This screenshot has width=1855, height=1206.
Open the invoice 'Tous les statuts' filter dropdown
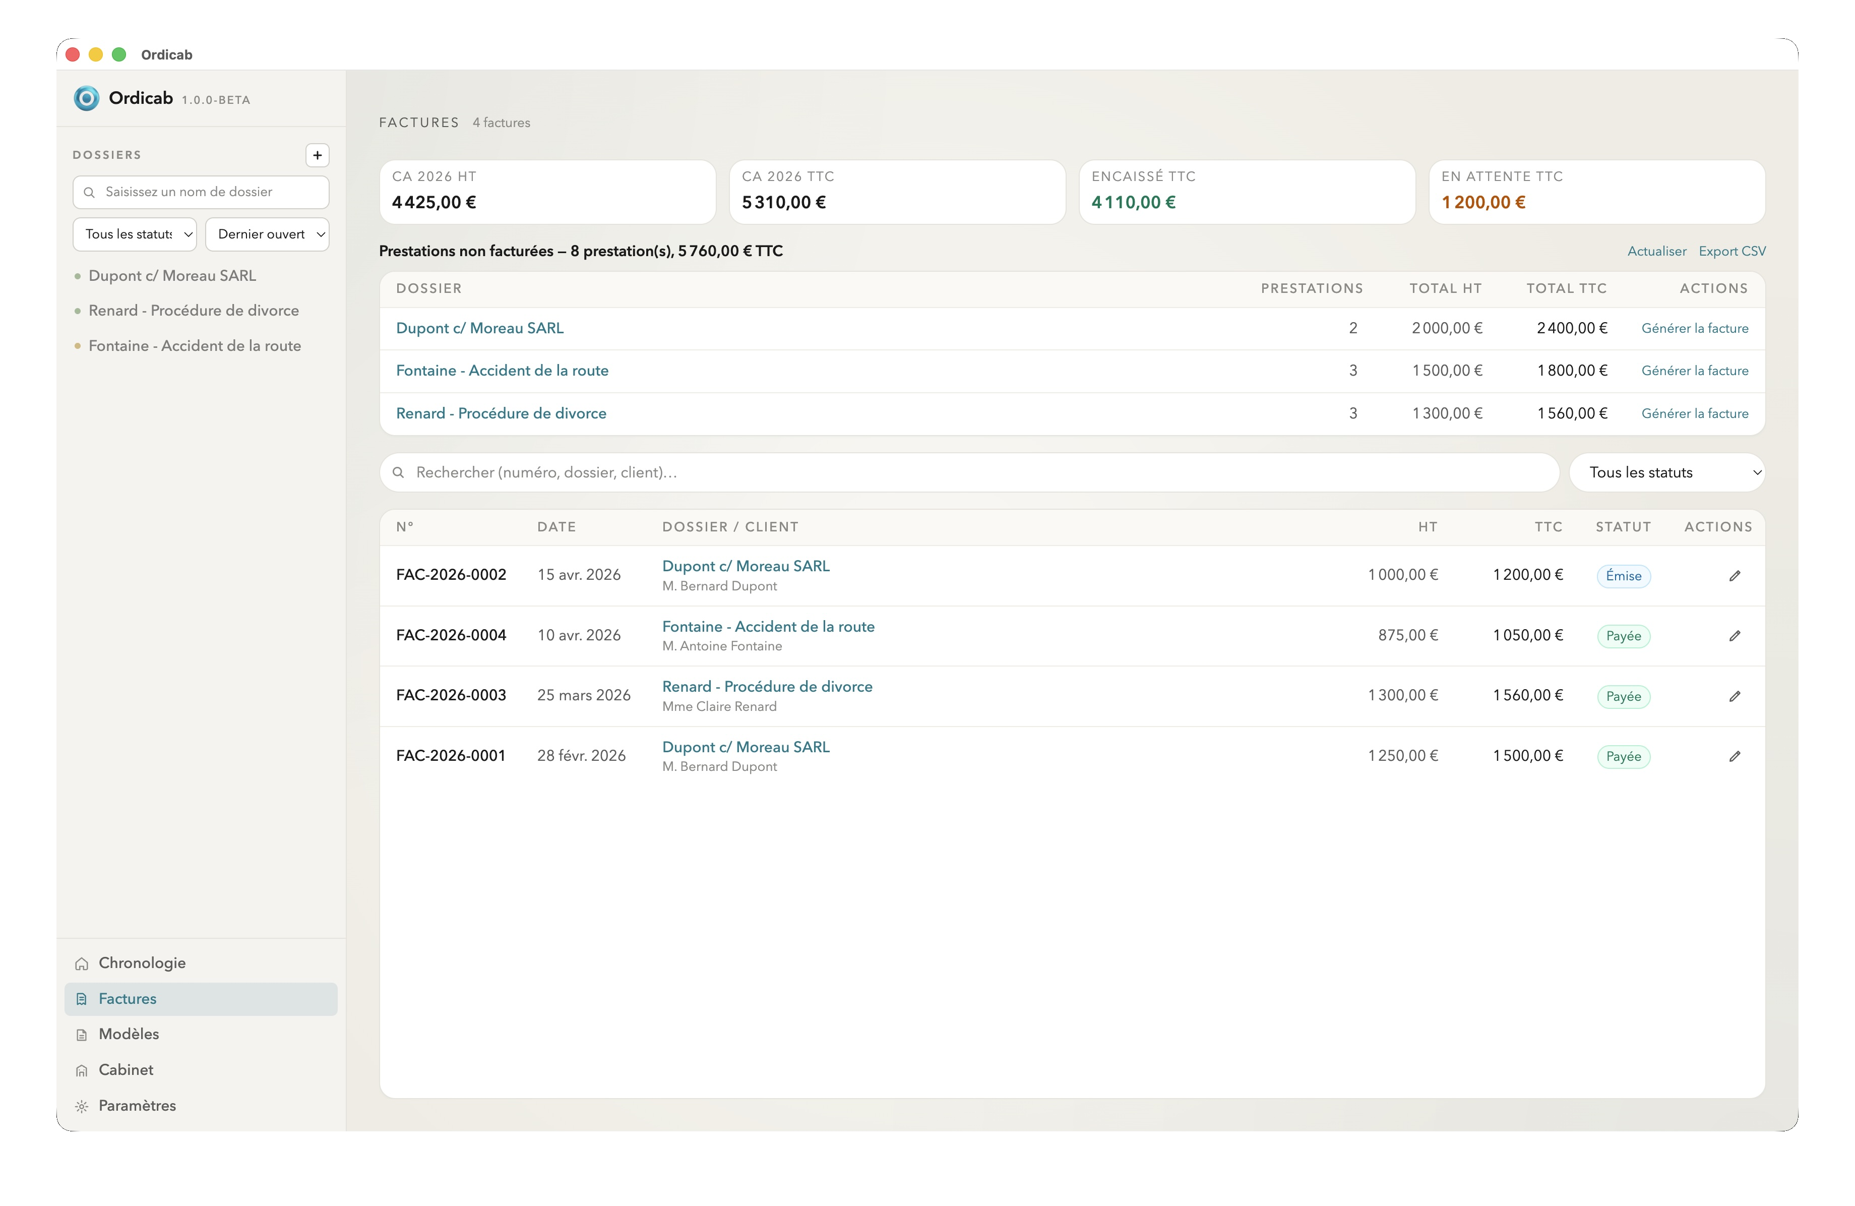pyautogui.click(x=1667, y=472)
